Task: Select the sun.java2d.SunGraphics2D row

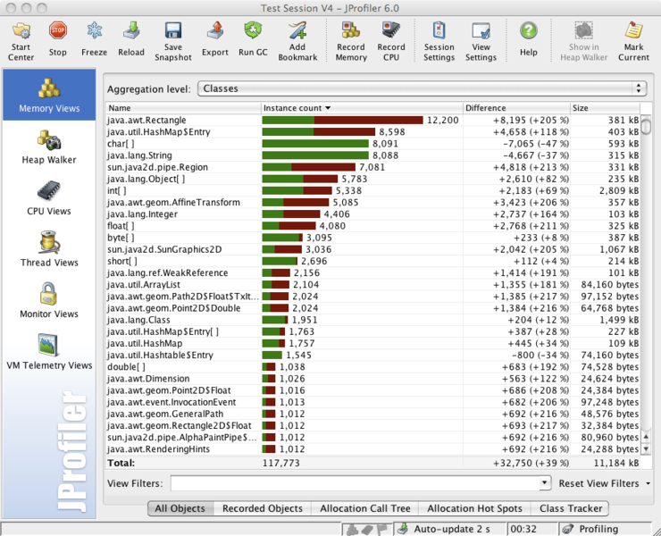Action: [x=373, y=249]
